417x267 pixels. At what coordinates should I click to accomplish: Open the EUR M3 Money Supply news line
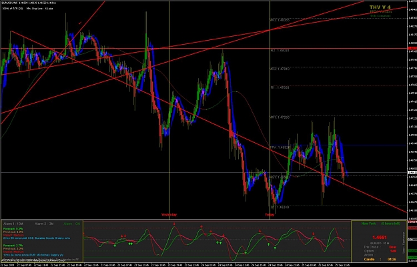[33, 255]
